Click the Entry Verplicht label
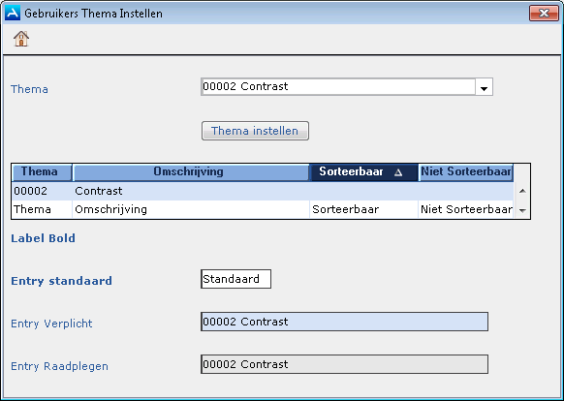 [x=51, y=324]
